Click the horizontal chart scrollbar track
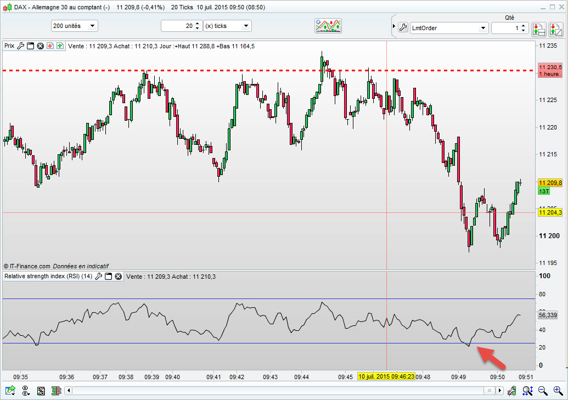 274,391
